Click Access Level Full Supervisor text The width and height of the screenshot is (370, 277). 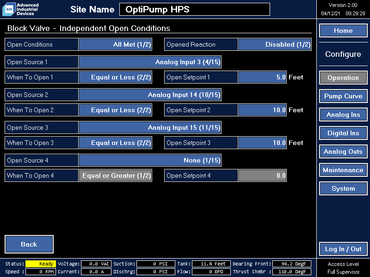[x=343, y=268]
